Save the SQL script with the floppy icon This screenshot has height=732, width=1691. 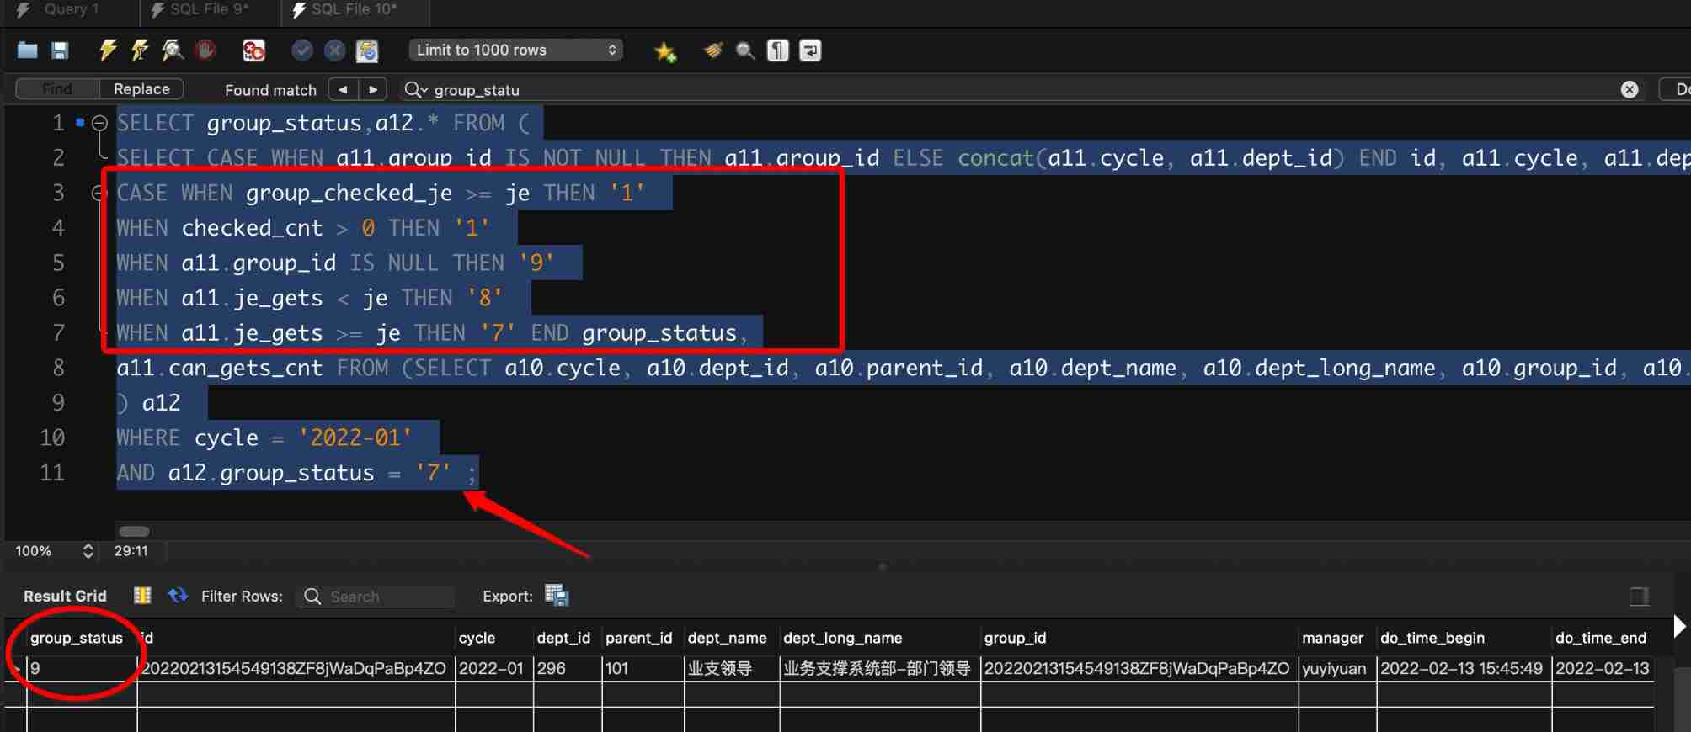(60, 50)
